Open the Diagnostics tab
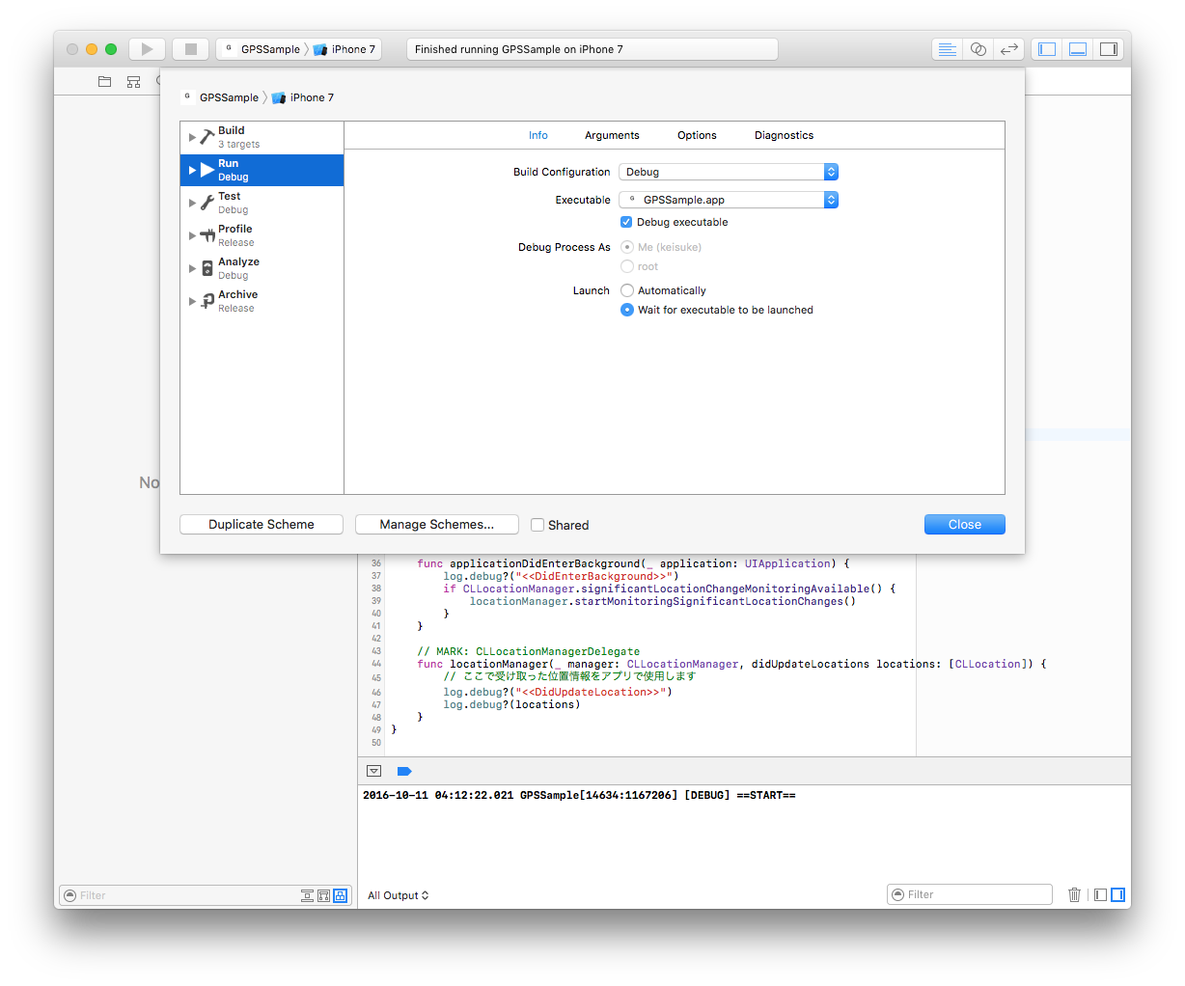1185x986 pixels. 784,135
